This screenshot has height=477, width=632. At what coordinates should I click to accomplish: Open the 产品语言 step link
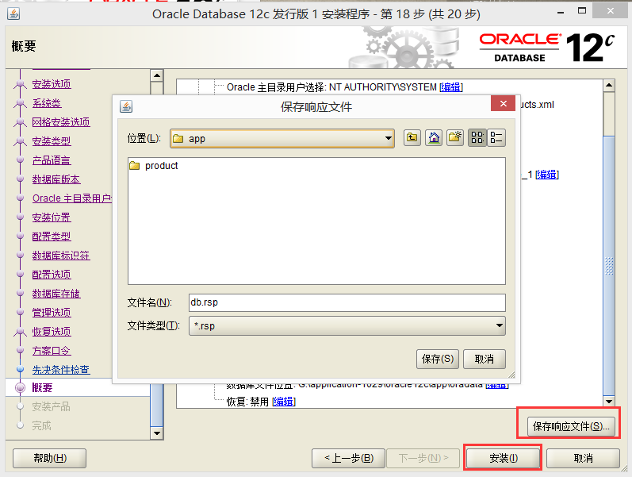[x=52, y=160]
